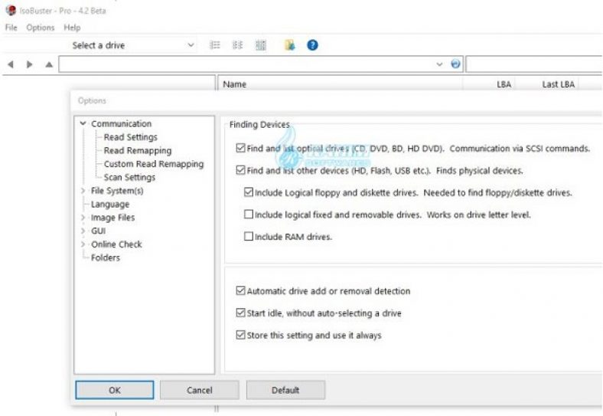Expand the File System(s) node

coord(83,191)
